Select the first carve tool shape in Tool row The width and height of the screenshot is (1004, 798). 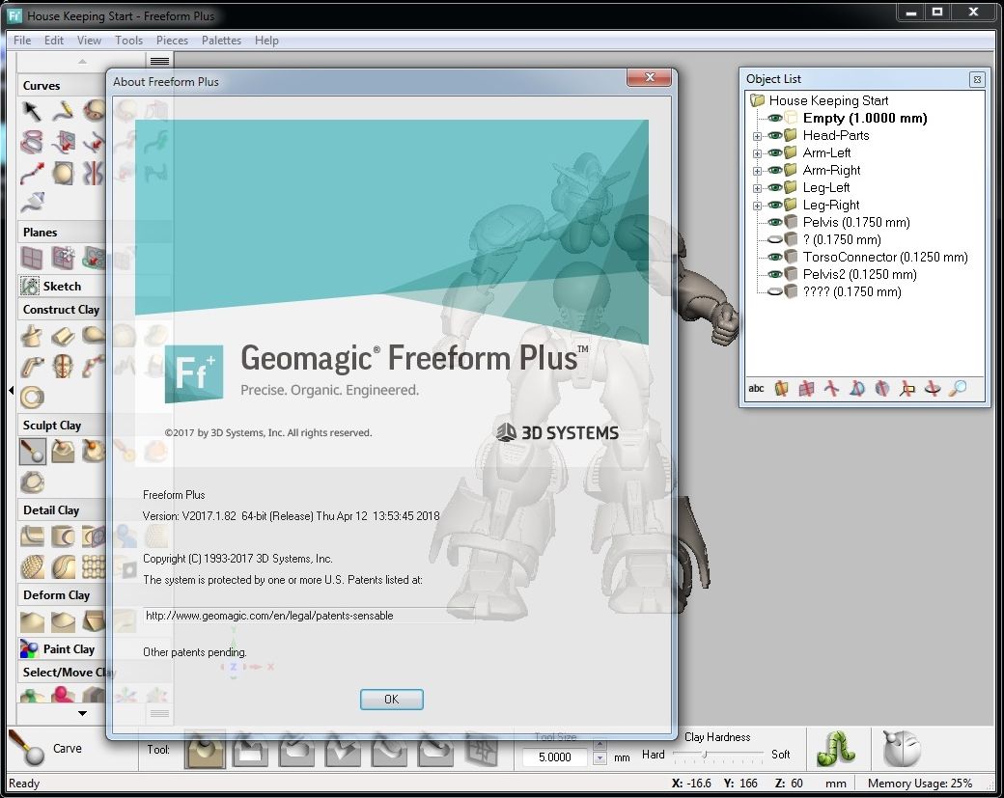pos(205,750)
